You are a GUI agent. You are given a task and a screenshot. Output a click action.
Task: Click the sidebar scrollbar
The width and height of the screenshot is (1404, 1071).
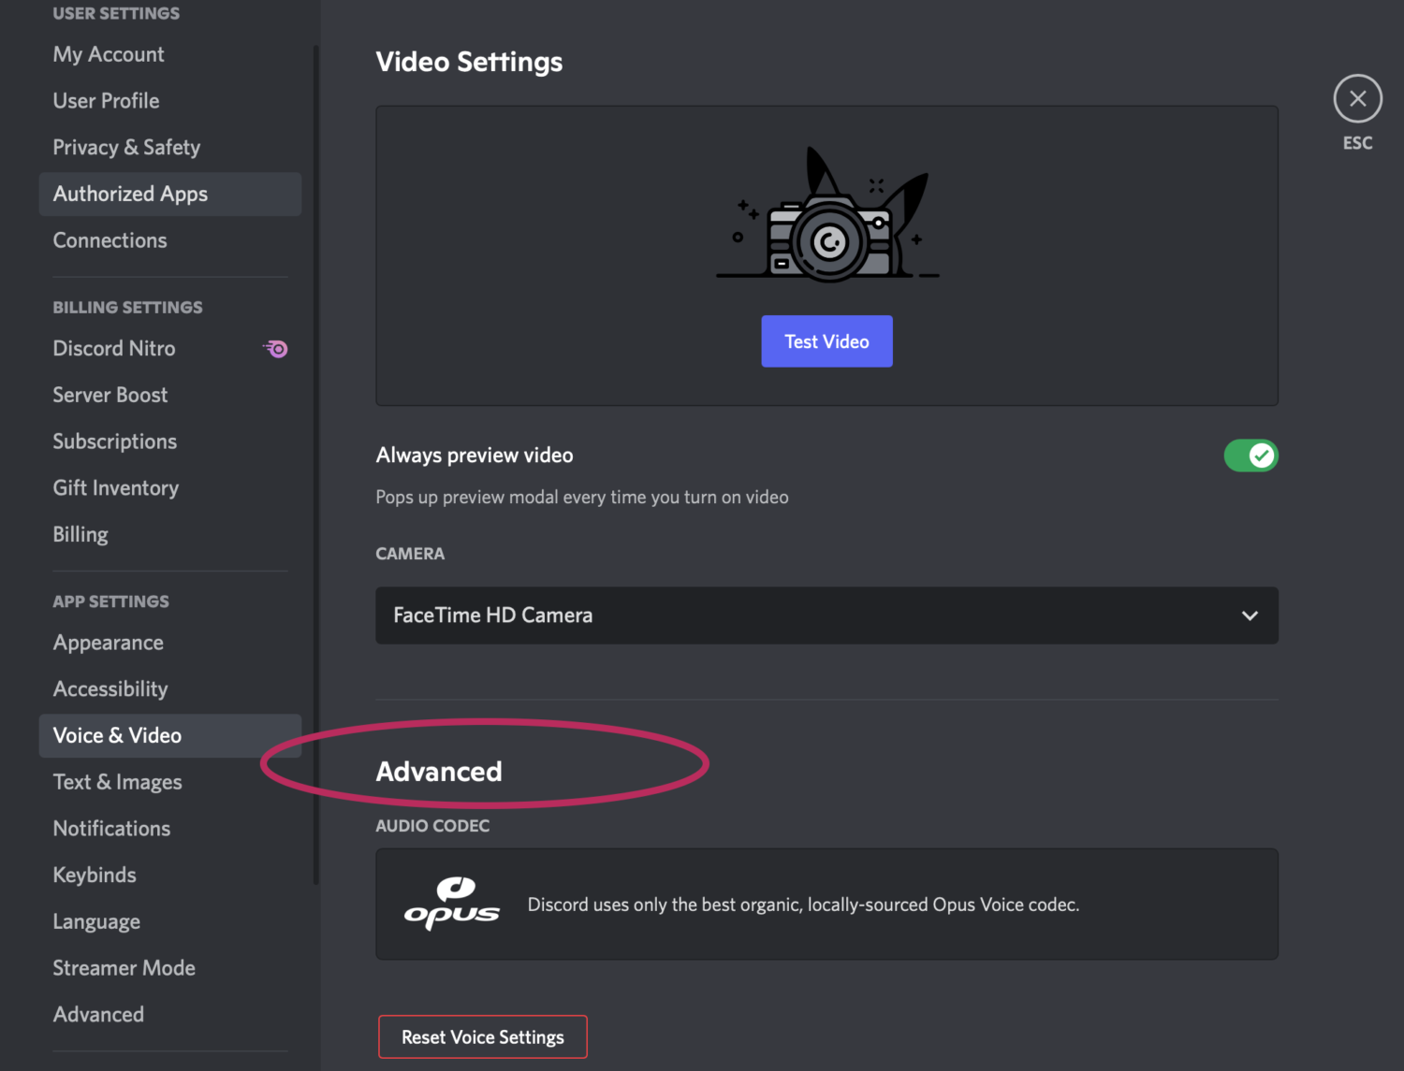(316, 464)
